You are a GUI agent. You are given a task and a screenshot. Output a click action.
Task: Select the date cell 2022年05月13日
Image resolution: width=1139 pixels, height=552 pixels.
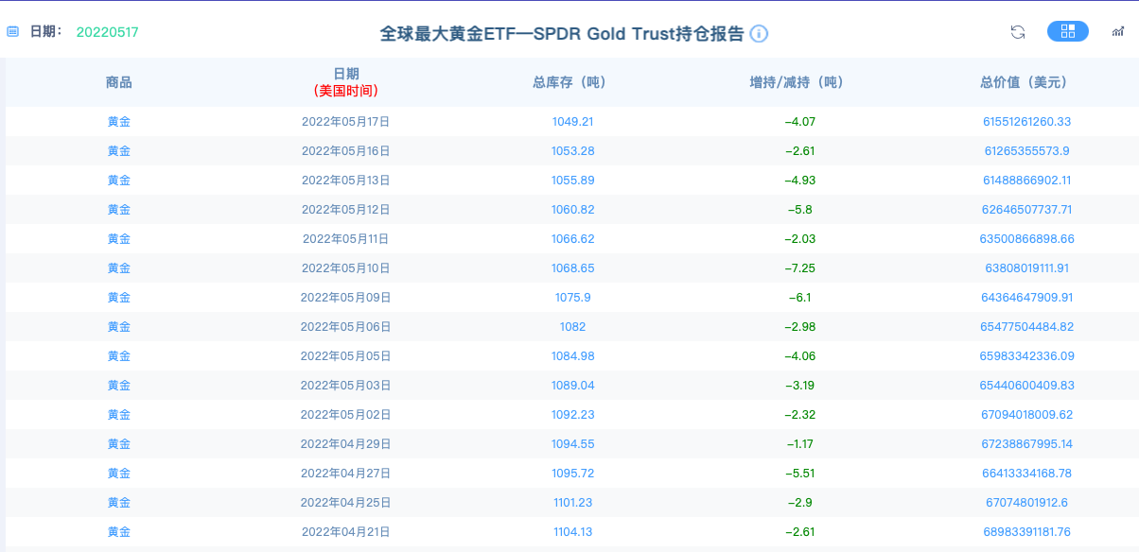click(x=346, y=181)
